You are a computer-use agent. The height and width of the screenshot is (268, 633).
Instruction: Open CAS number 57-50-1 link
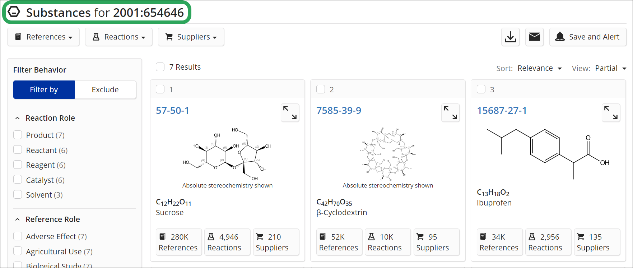(x=172, y=111)
